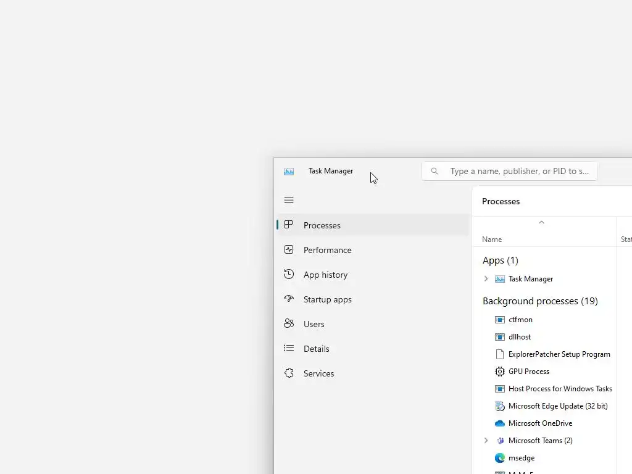The image size is (632, 474).
Task: Select the ctfmon process row
Action: pos(544,320)
